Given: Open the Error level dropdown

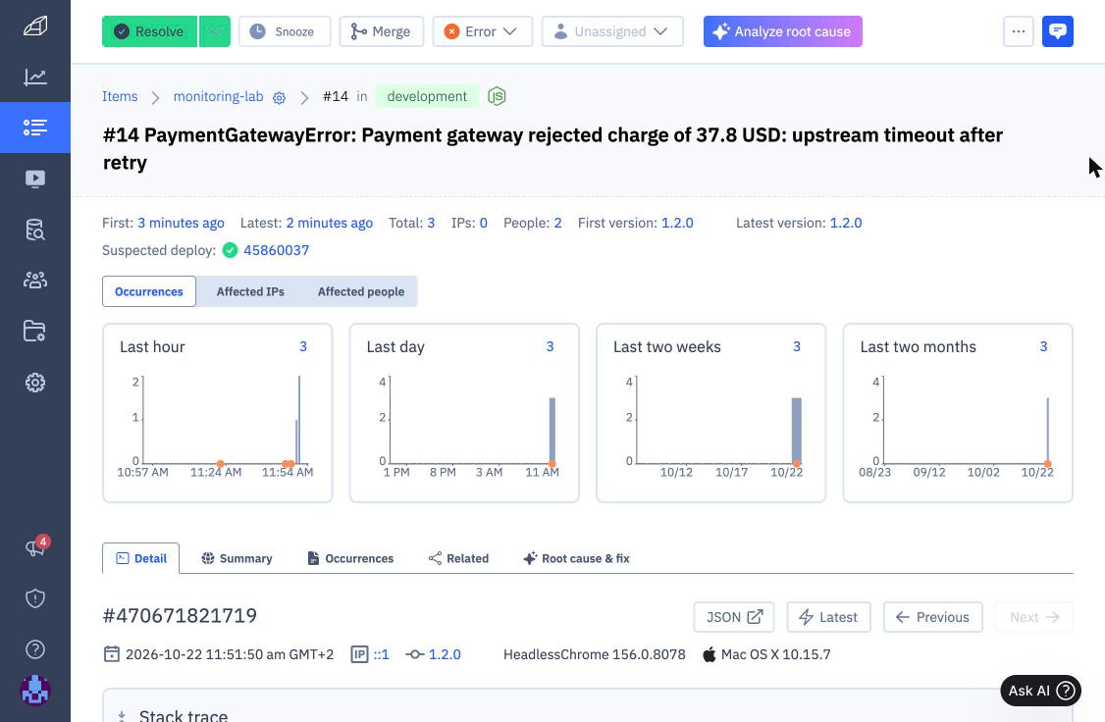Looking at the screenshot, I should click(482, 31).
